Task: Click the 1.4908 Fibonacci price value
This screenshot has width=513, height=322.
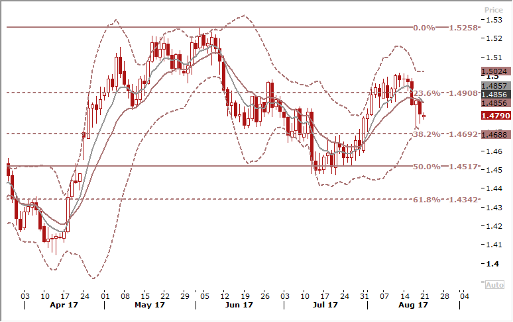Action: 463,93
